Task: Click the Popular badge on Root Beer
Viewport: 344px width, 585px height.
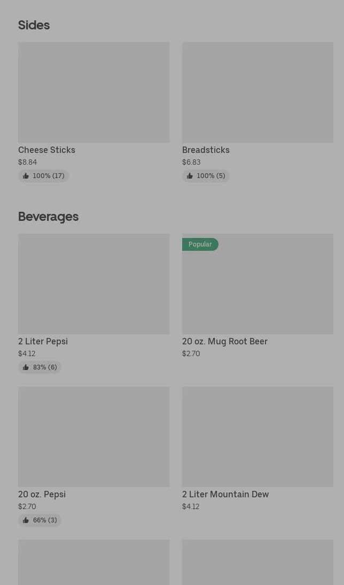Action: point(200,244)
